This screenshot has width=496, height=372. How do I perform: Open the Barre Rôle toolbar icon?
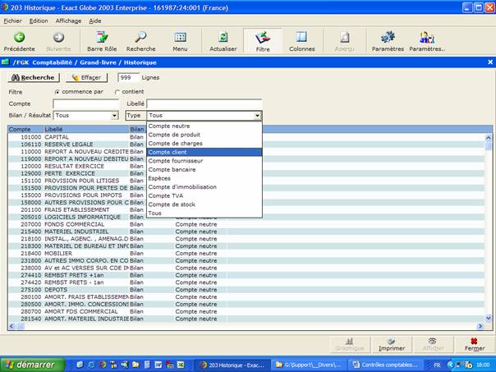point(101,37)
